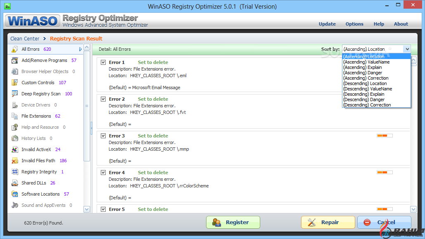Open the Sort by combo box arrow

407,49
